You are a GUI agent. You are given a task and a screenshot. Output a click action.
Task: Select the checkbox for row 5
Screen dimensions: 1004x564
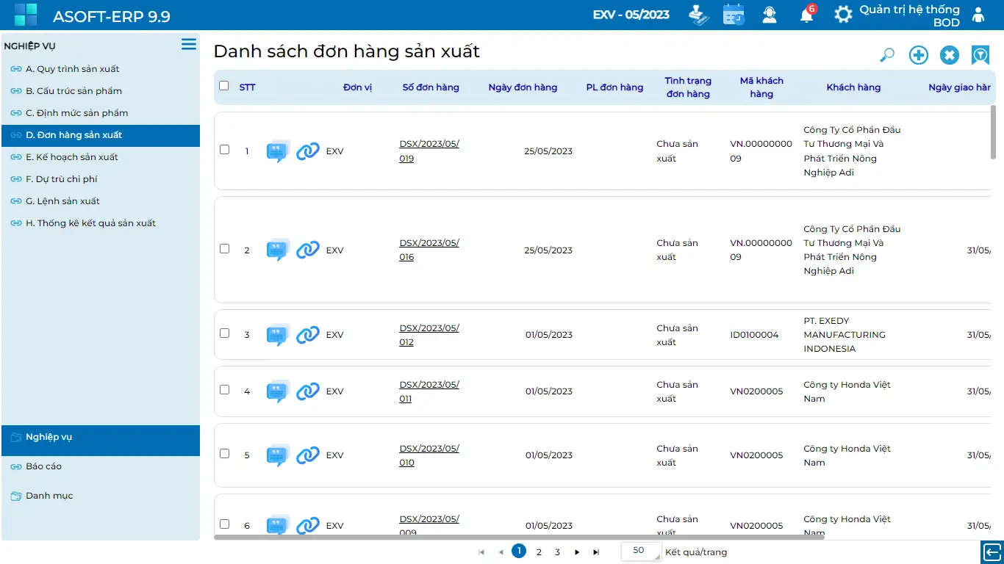225,454
